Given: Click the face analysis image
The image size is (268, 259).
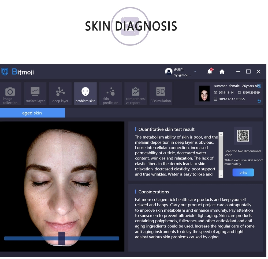Looking at the screenshot, I should tap(62, 186).
